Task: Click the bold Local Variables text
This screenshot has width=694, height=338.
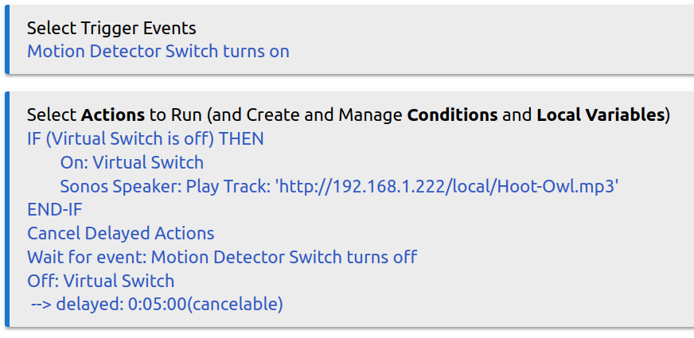Action: pos(601,115)
